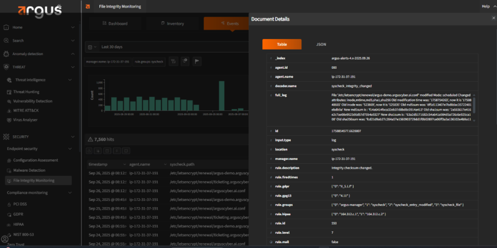Open the calendar date quick-select dropdown
The image size is (497, 248).
click(x=91, y=46)
